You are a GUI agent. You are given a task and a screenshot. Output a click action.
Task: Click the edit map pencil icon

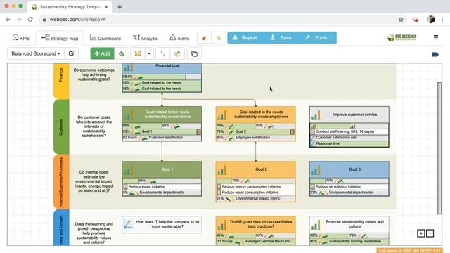(72, 53)
